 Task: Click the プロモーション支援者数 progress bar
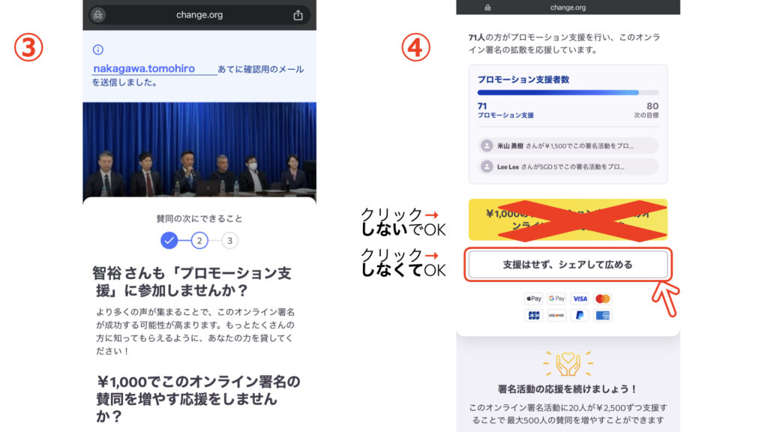click(x=568, y=91)
